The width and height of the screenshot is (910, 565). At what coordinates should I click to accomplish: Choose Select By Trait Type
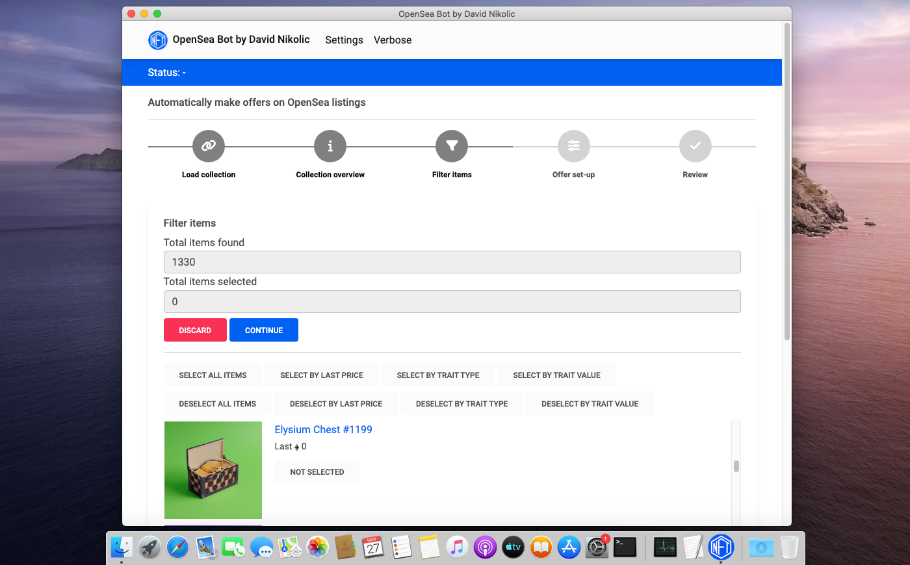pyautogui.click(x=438, y=375)
